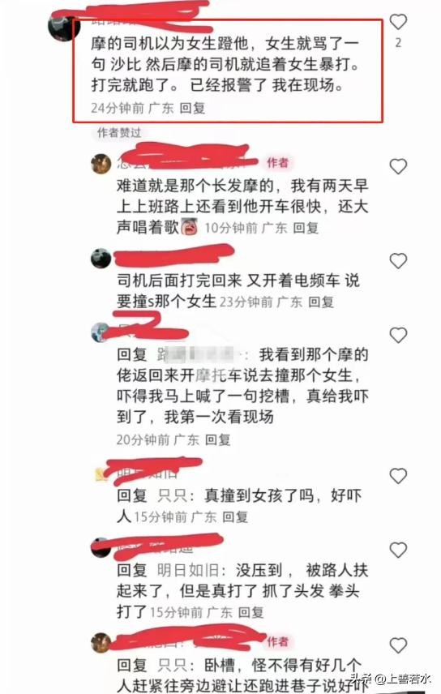The image size is (441, 694).
Task: Like the comment mentioning 挖槽
Action: [x=397, y=335]
